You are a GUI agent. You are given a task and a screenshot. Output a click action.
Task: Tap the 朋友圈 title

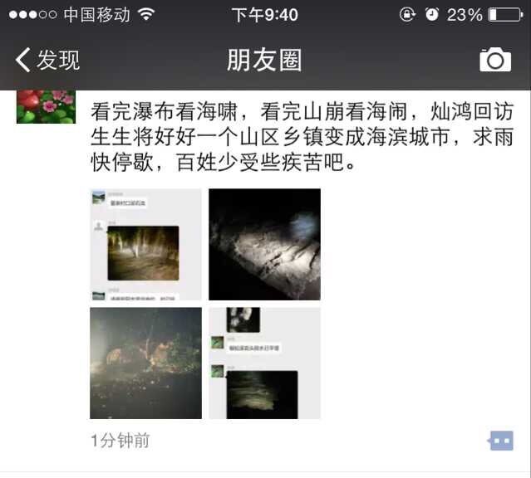coord(264,60)
